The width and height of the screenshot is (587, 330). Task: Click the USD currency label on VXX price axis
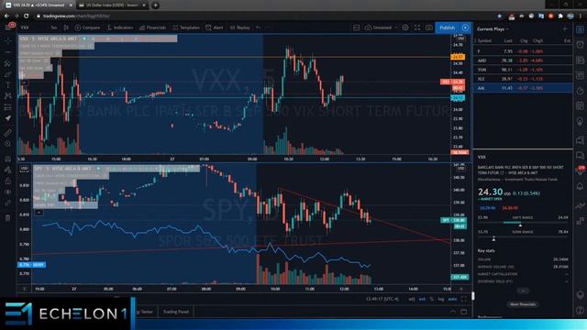(x=460, y=38)
